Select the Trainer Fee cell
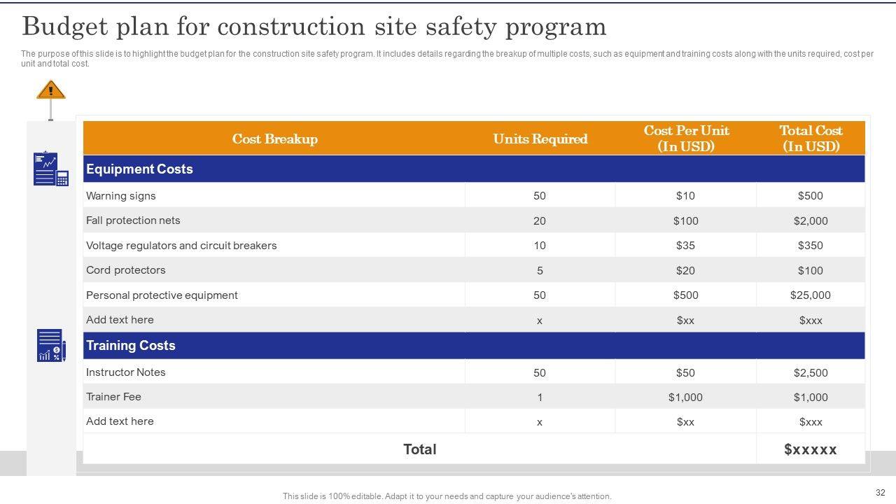The image size is (896, 504). pyautogui.click(x=113, y=397)
